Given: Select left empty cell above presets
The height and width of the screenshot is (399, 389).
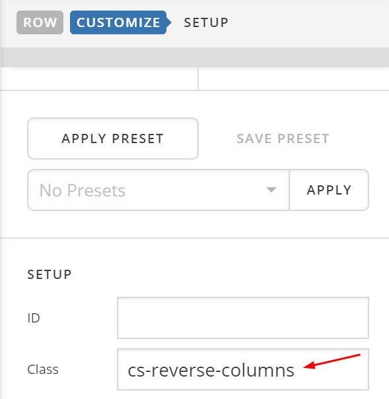Looking at the screenshot, I should [99, 78].
